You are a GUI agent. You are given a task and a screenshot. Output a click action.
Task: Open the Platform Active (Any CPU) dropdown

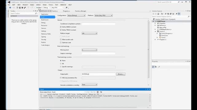click(x=103, y=16)
